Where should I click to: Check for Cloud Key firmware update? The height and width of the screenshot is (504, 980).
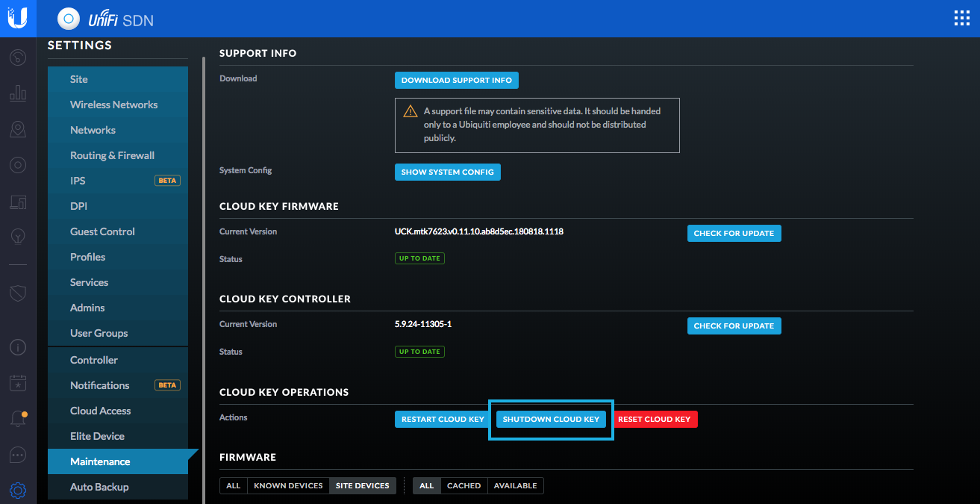734,233
